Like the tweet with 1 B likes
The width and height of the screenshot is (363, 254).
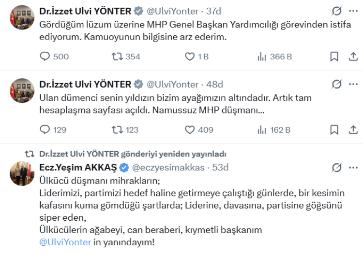tap(190, 56)
